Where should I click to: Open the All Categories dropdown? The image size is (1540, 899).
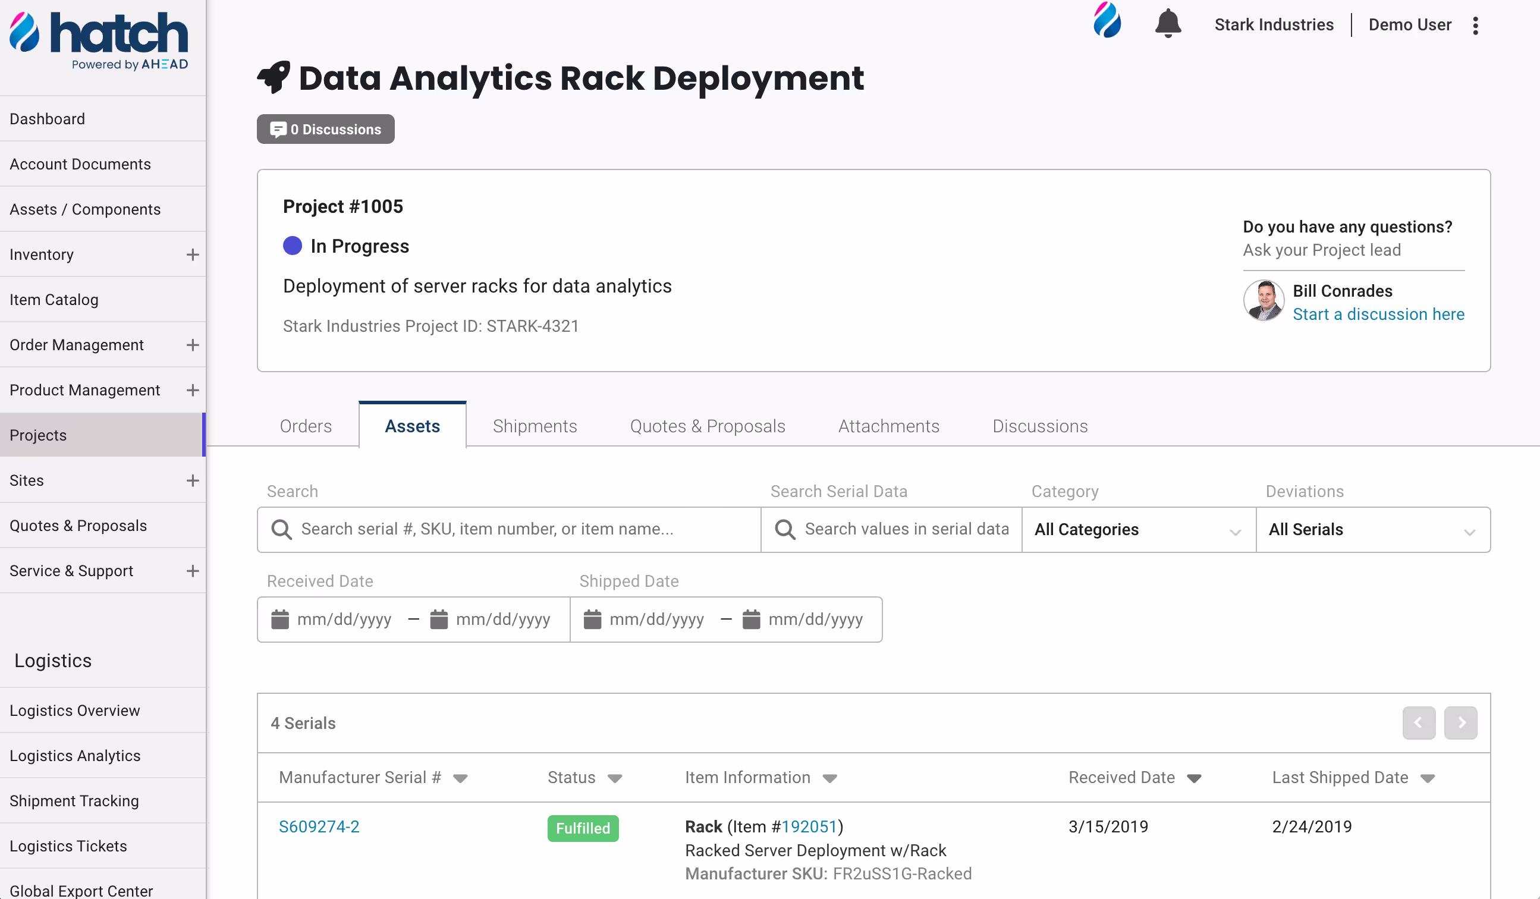coord(1138,529)
